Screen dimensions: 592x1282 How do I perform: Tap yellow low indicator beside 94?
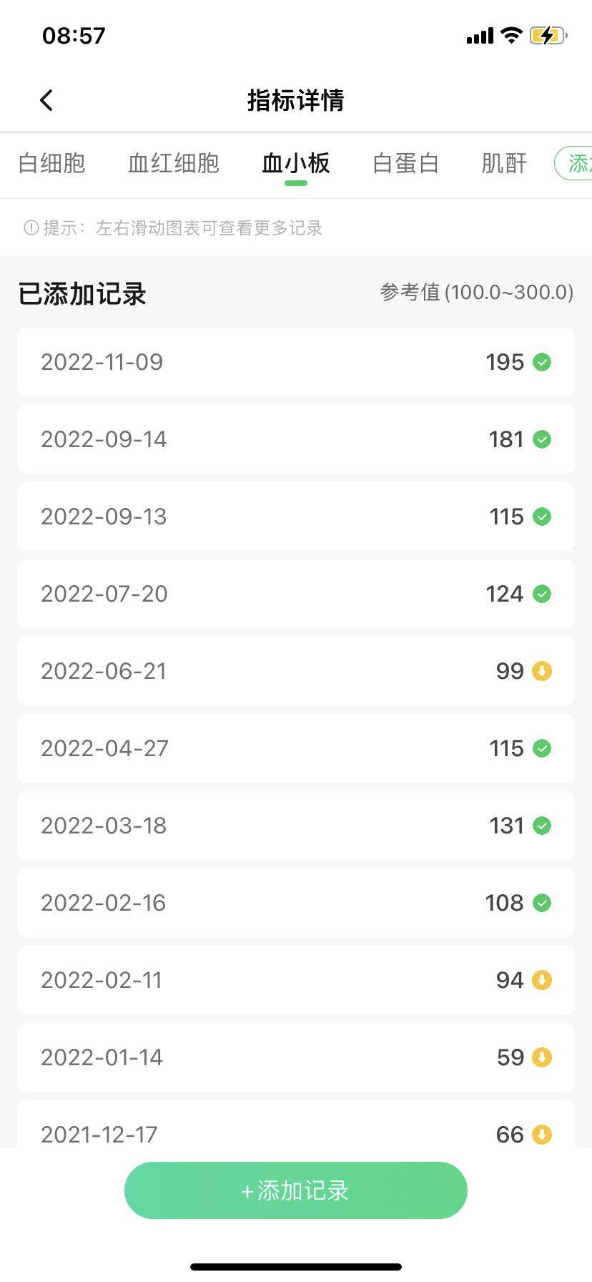(x=542, y=980)
